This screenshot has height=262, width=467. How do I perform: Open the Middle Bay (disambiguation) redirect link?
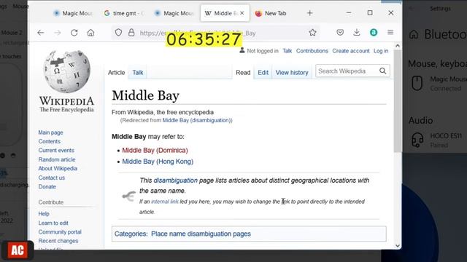point(196,120)
